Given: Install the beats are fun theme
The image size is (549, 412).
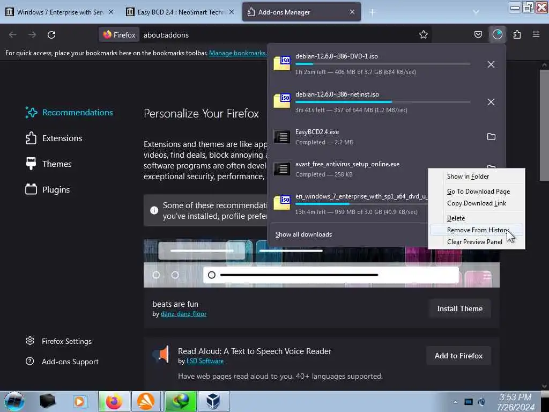Looking at the screenshot, I should 459,308.
